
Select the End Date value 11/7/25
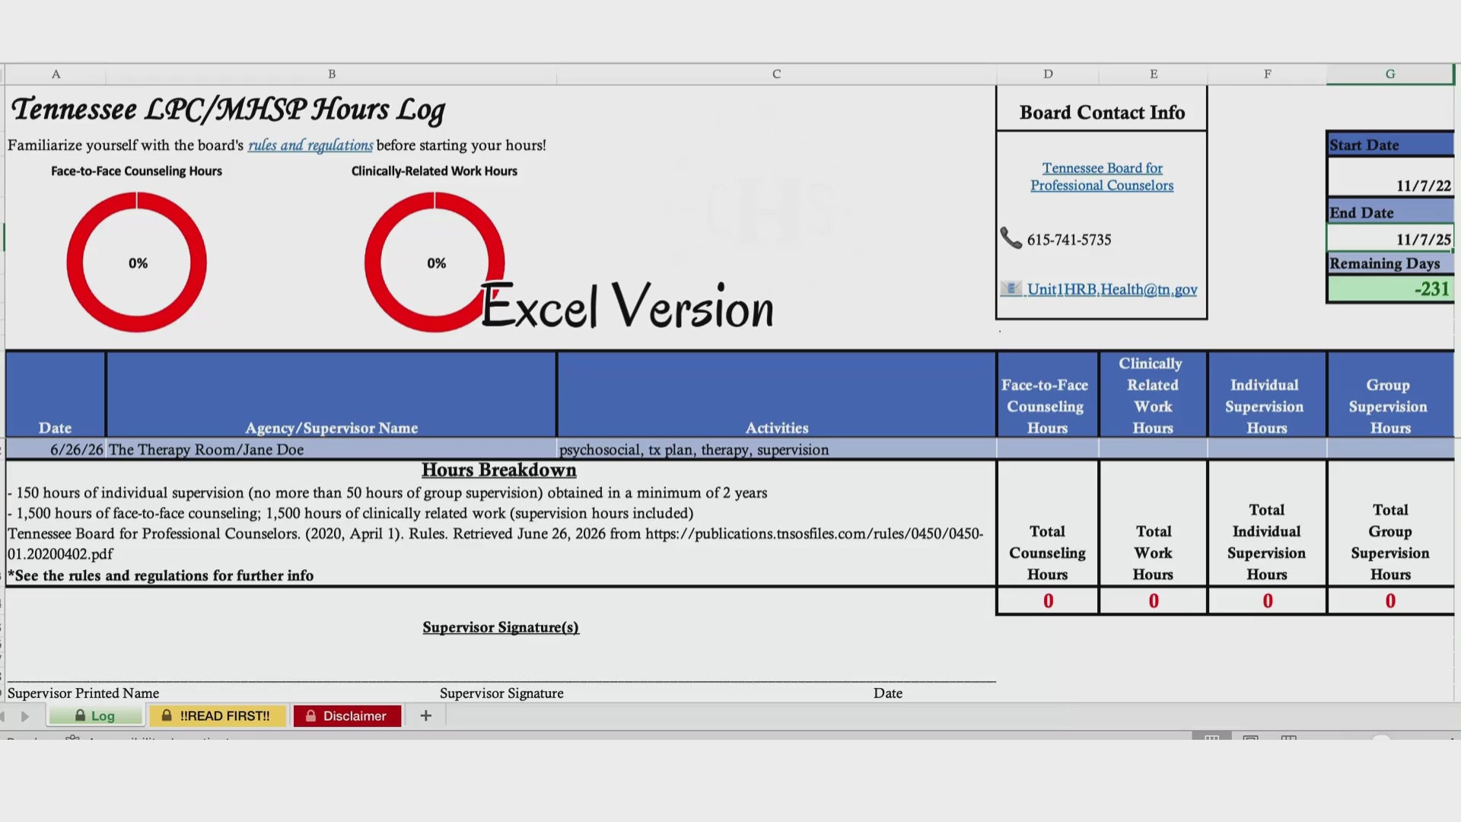pos(1391,238)
